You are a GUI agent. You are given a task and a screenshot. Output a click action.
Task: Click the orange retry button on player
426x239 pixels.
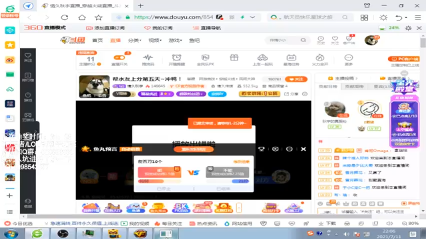(194, 149)
